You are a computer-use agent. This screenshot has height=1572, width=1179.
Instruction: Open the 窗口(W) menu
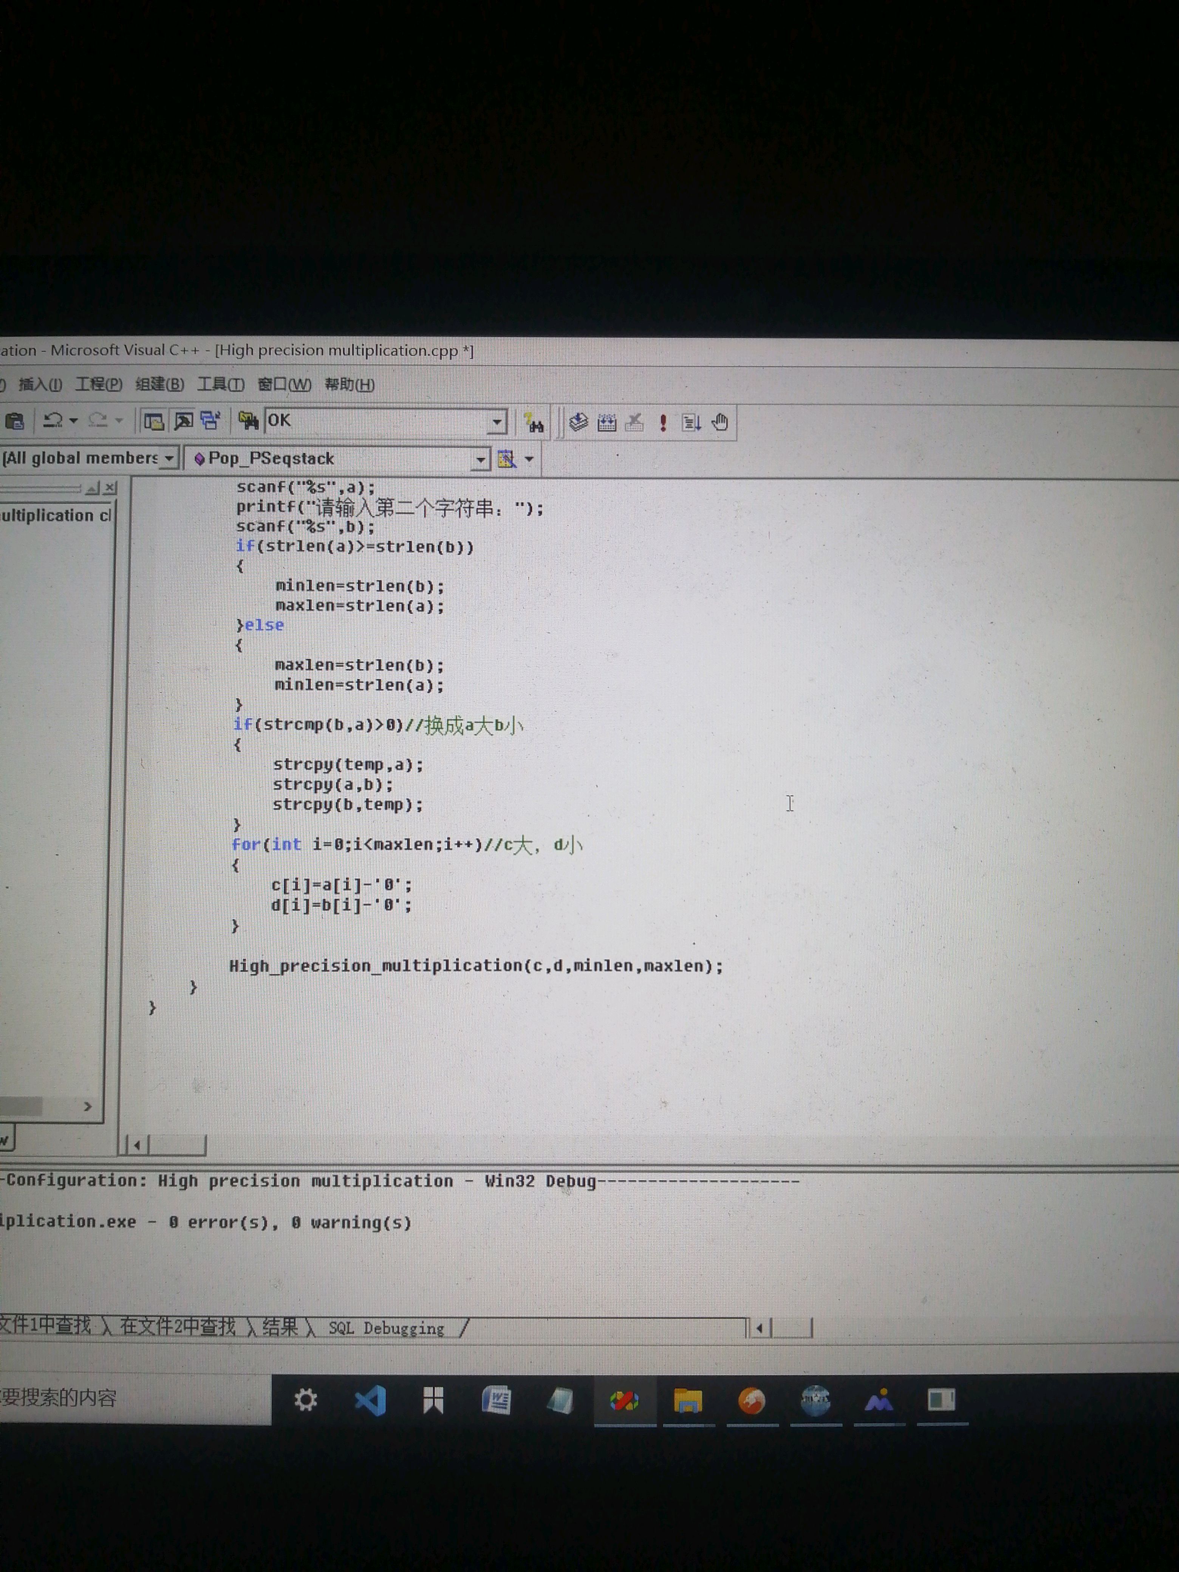pyautogui.click(x=284, y=384)
